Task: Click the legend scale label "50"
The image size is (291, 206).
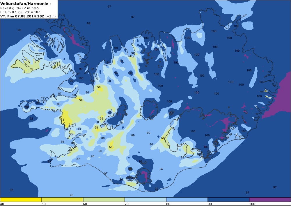Action: click(x=43, y=204)
